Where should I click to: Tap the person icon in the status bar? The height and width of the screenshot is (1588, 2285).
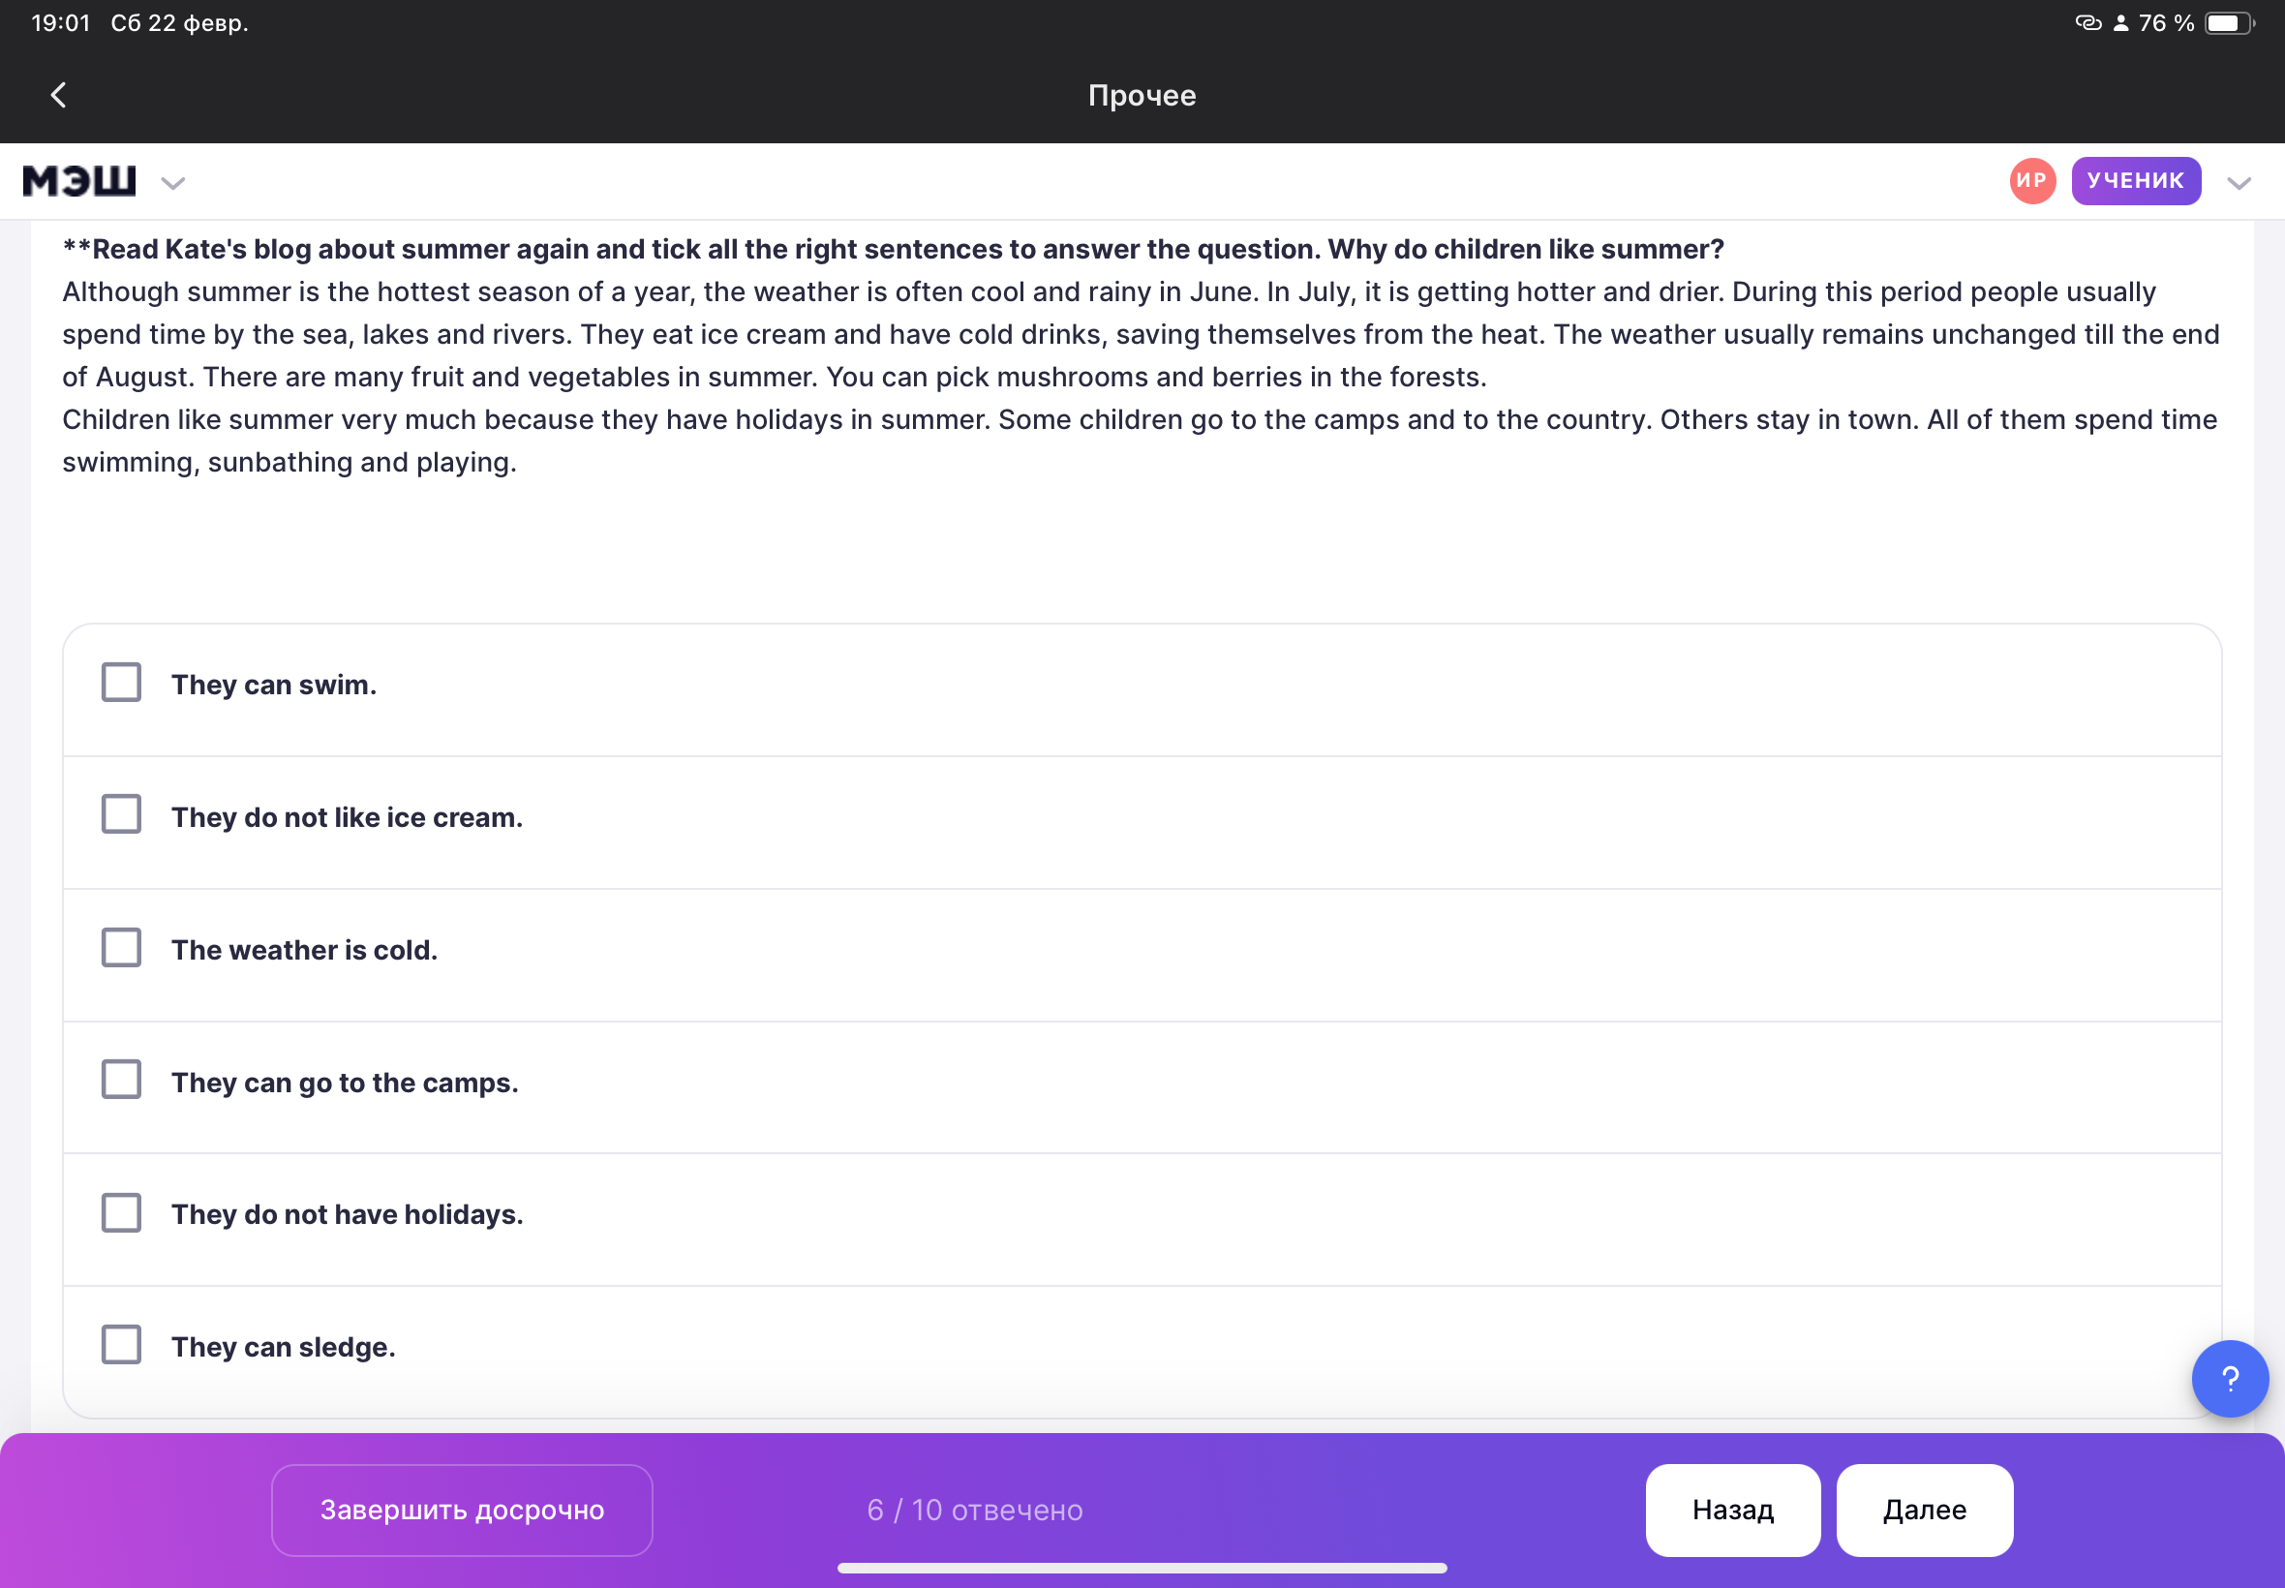pyautogui.click(x=2120, y=23)
